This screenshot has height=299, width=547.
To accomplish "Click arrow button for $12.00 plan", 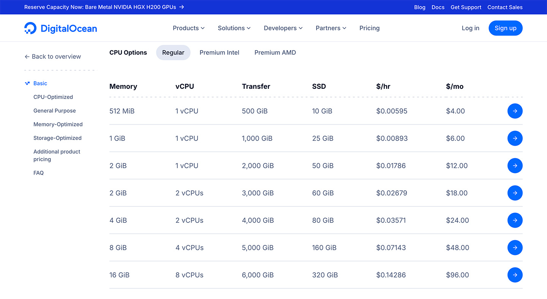I will pyautogui.click(x=515, y=166).
